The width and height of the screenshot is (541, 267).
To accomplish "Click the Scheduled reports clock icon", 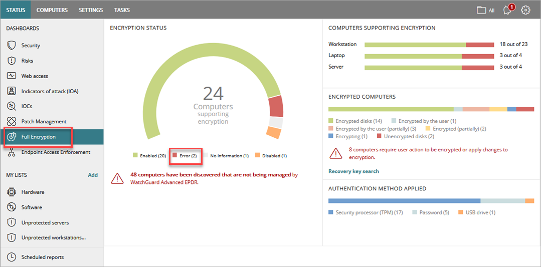I will click(12, 257).
